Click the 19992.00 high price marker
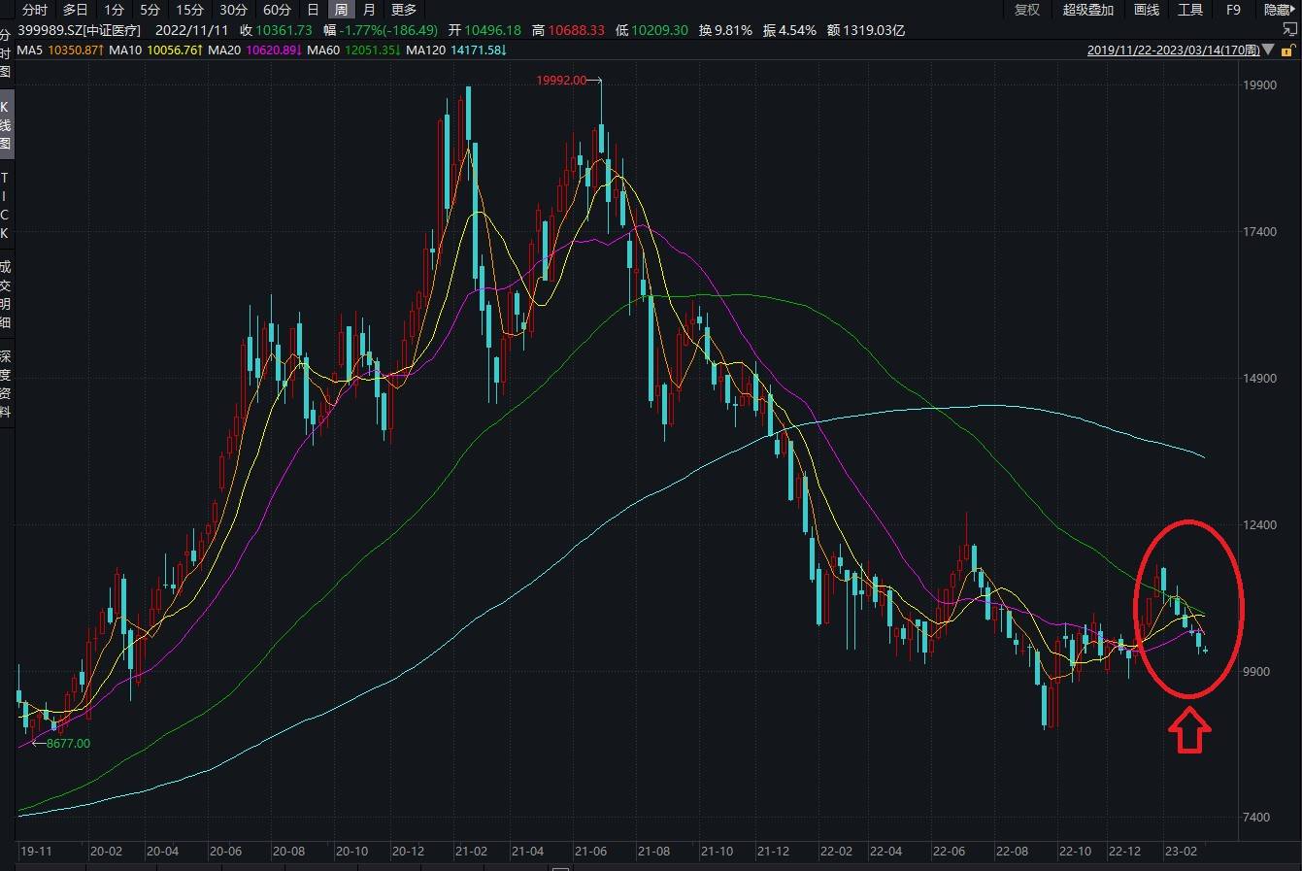 (x=563, y=82)
